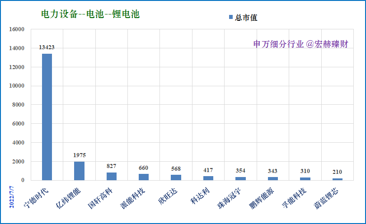Click the y-axis value 6000
366x224 pixels.
click(x=18, y=124)
